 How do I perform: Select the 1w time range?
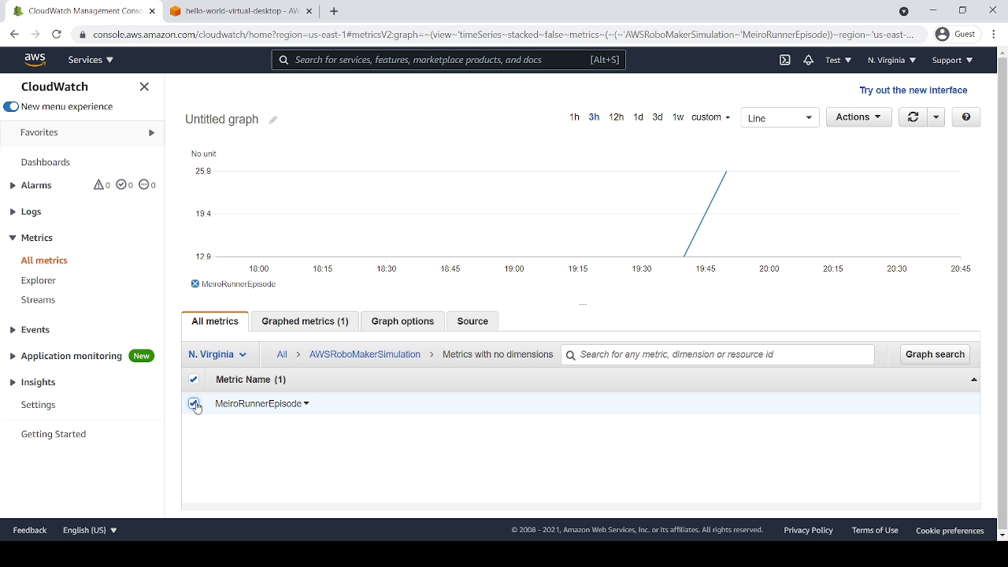click(678, 117)
